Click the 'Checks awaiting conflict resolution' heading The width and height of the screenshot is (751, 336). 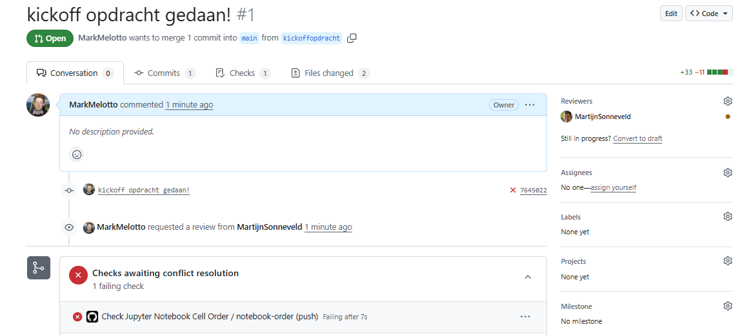click(165, 274)
